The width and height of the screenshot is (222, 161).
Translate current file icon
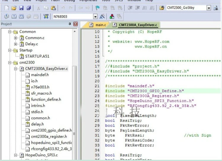point(7,17)
